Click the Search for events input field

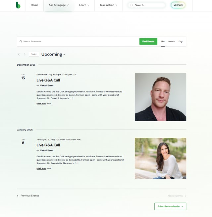(79, 41)
